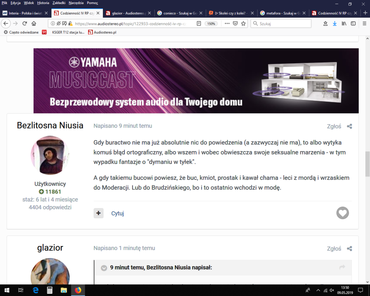Jump to quoted post via arrow icon

point(342,267)
